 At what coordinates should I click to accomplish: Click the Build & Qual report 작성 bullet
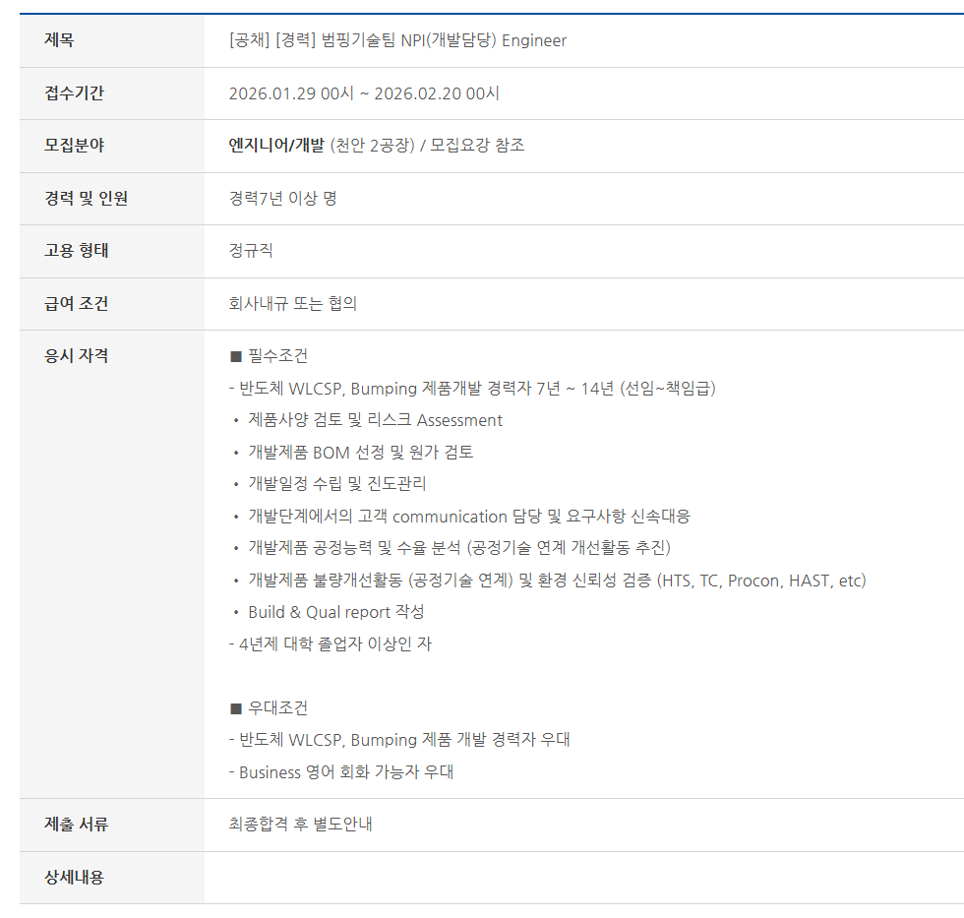coord(335,612)
